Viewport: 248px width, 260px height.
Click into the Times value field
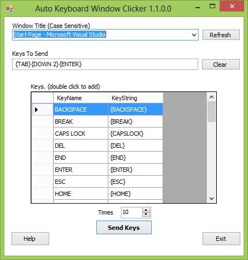click(x=131, y=212)
